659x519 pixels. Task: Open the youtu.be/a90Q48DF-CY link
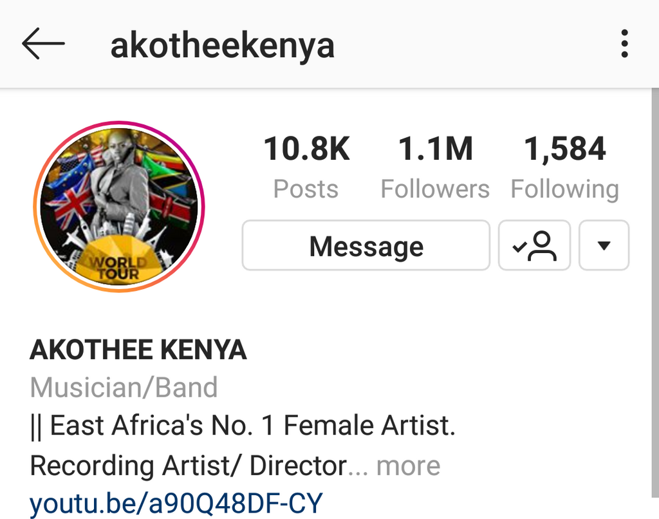pyautogui.click(x=176, y=503)
